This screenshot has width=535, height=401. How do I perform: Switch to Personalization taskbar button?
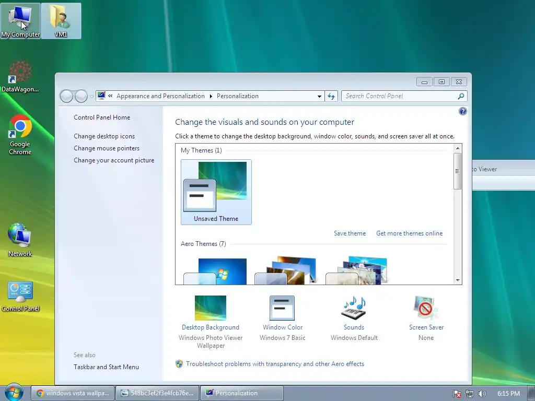(x=242, y=393)
